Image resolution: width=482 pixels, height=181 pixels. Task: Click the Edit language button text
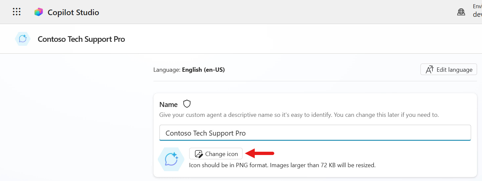[455, 70]
